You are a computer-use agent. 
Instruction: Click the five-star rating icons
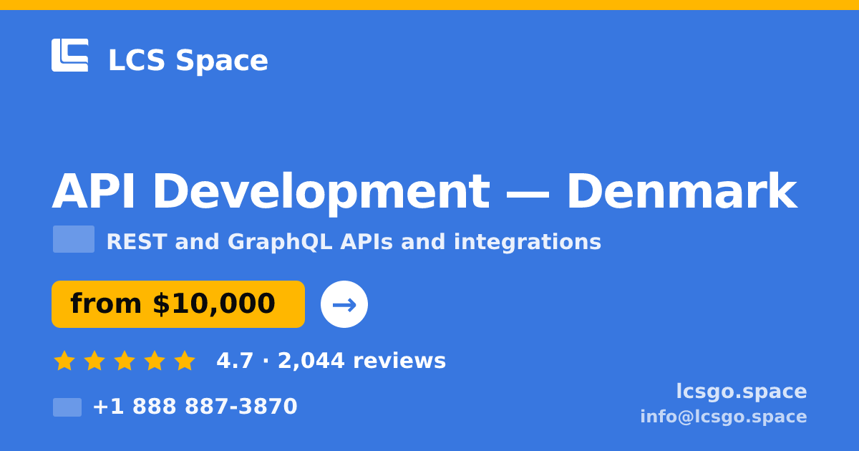click(x=125, y=361)
